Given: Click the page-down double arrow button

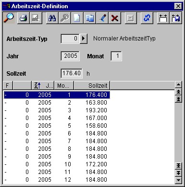Looking at the screenshot, I should (x=178, y=173).
